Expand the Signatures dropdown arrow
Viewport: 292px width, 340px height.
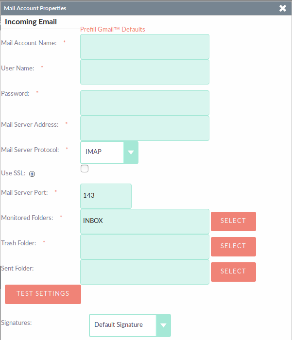tap(163, 325)
